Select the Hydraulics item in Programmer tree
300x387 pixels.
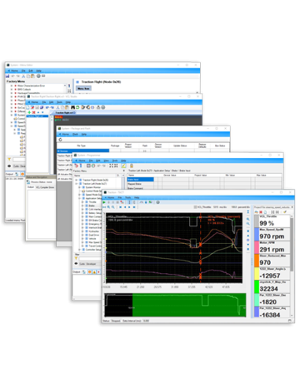tap(94, 231)
